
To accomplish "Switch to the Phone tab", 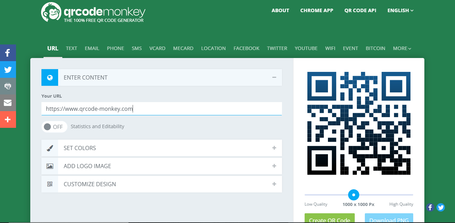I will pos(116,48).
